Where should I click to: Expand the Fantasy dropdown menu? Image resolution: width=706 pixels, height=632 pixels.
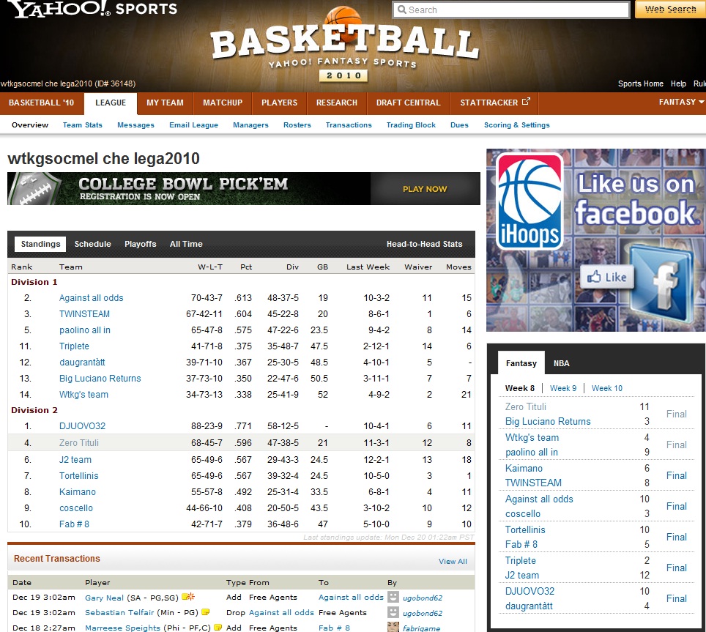click(681, 103)
